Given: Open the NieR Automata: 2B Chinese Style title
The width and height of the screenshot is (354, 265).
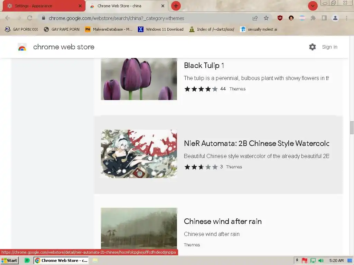Looking at the screenshot, I should [x=257, y=143].
